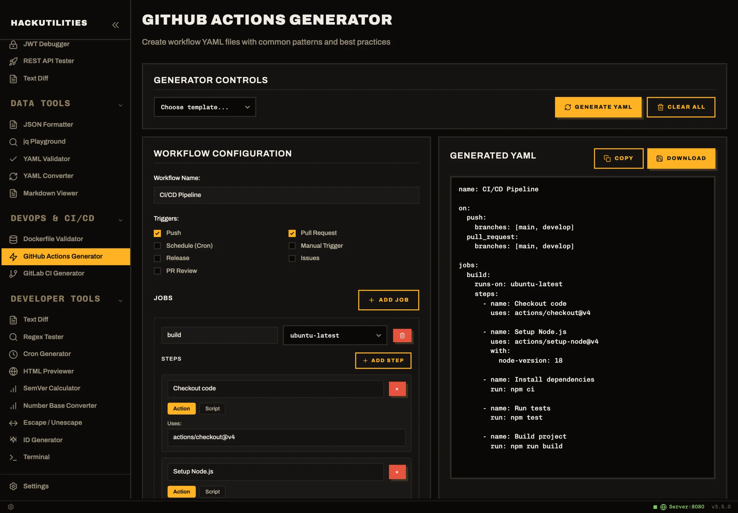Select Action type for Setup Node.js step
The image size is (738, 513).
(x=181, y=491)
